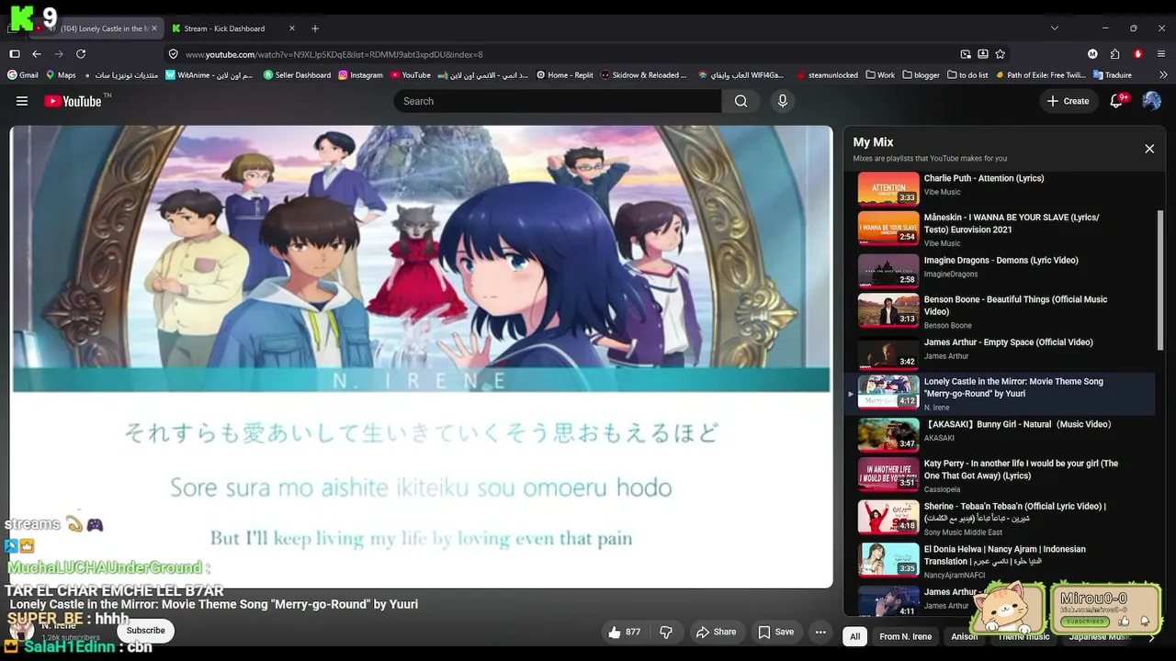The width and height of the screenshot is (1176, 661).
Task: Click the My Mix playlist scrollbar
Action: (1160, 280)
